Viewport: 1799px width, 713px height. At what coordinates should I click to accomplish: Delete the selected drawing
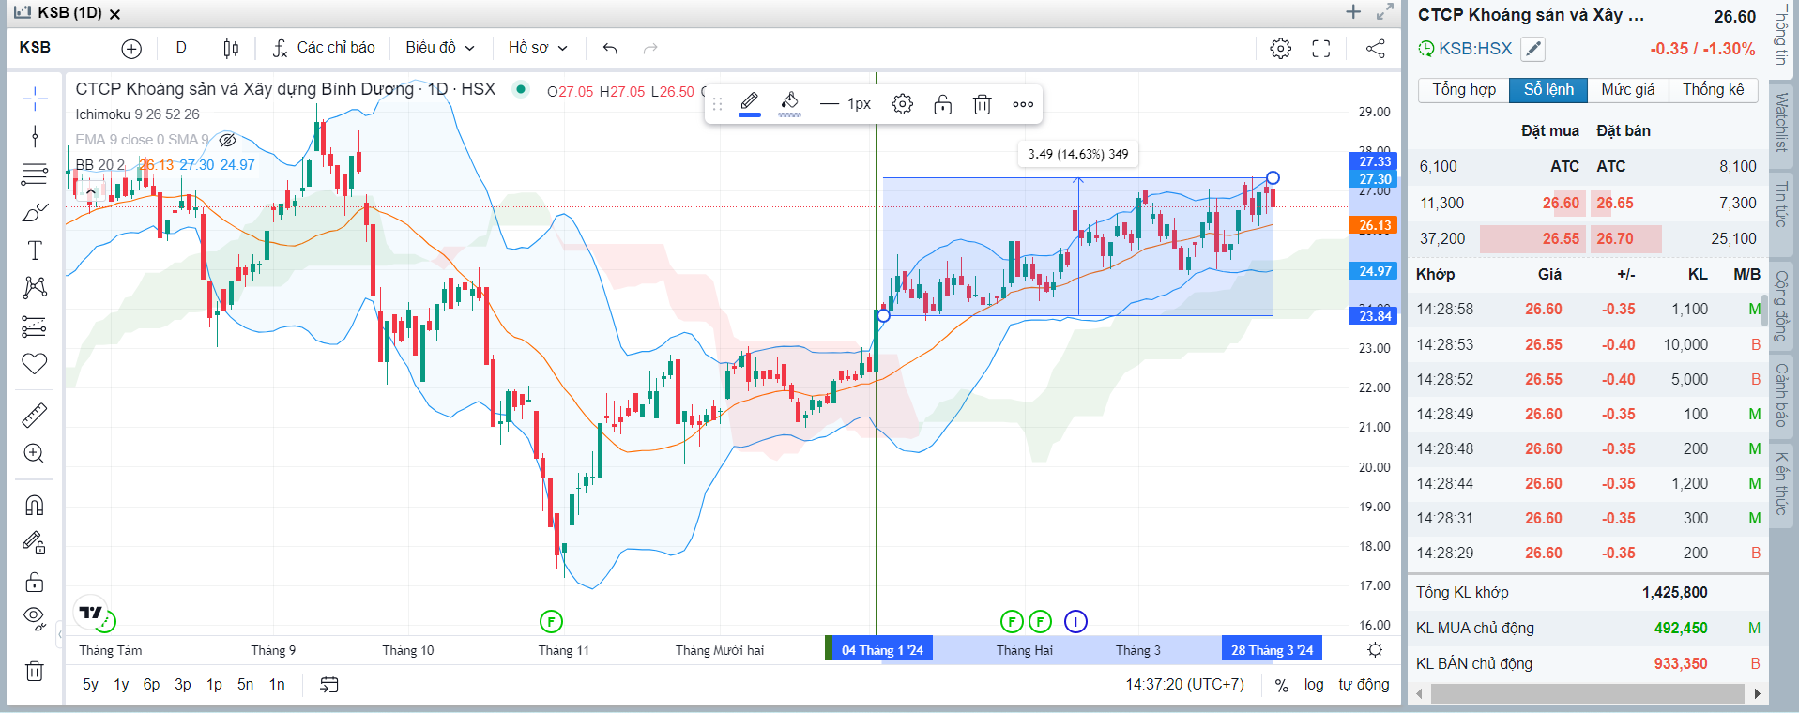(983, 104)
